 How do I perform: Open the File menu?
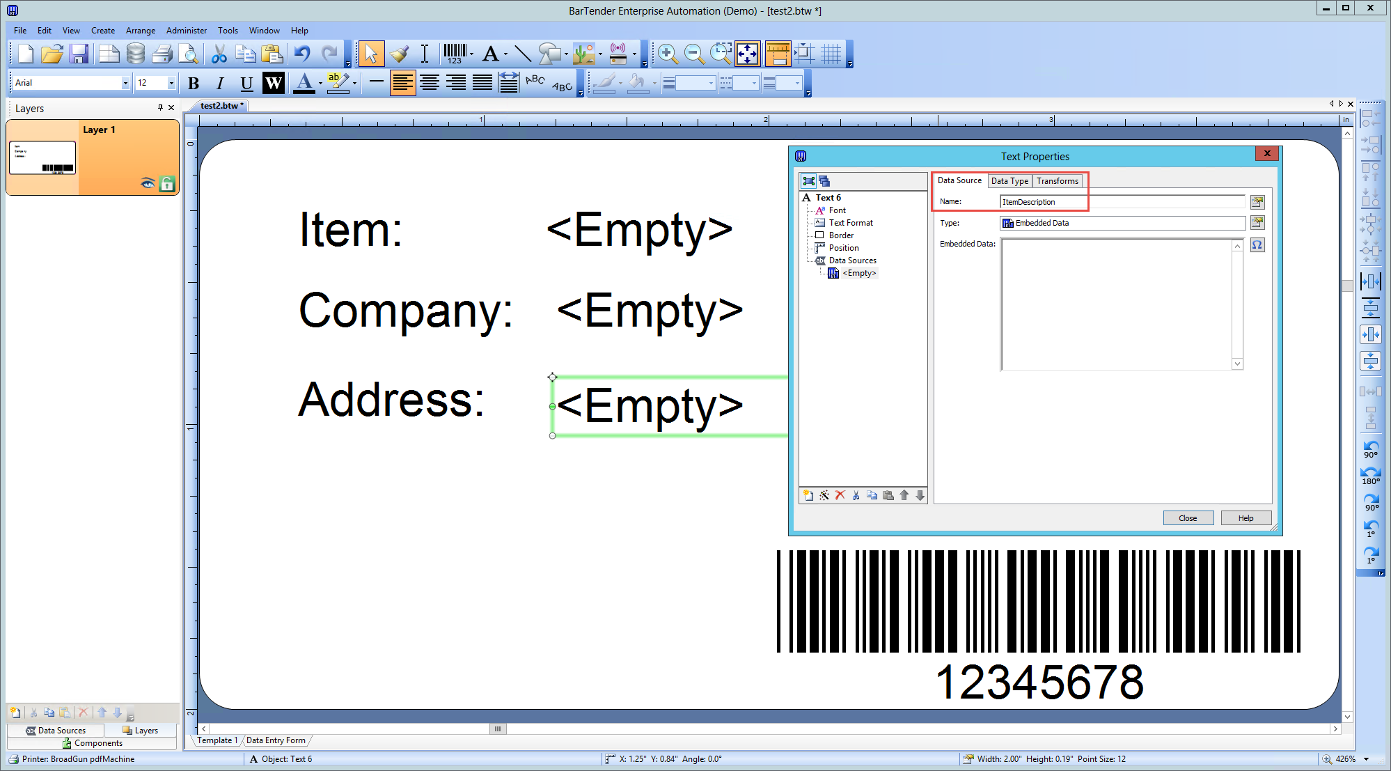click(x=20, y=31)
